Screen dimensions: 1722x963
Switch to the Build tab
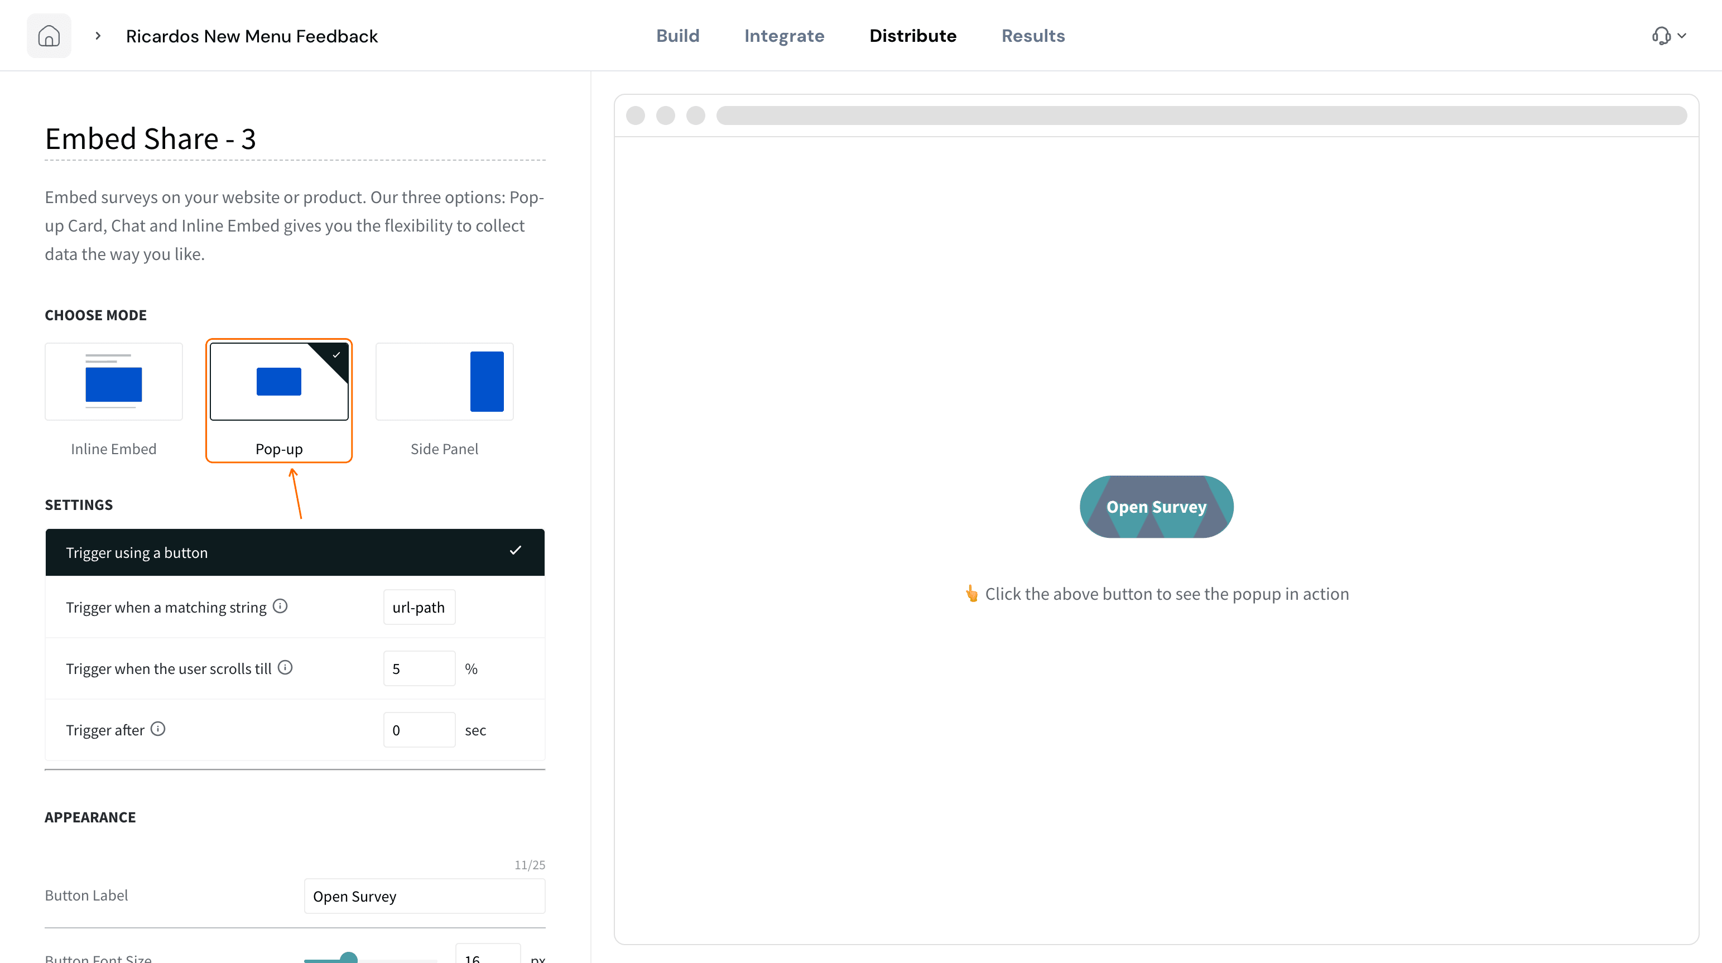(677, 35)
